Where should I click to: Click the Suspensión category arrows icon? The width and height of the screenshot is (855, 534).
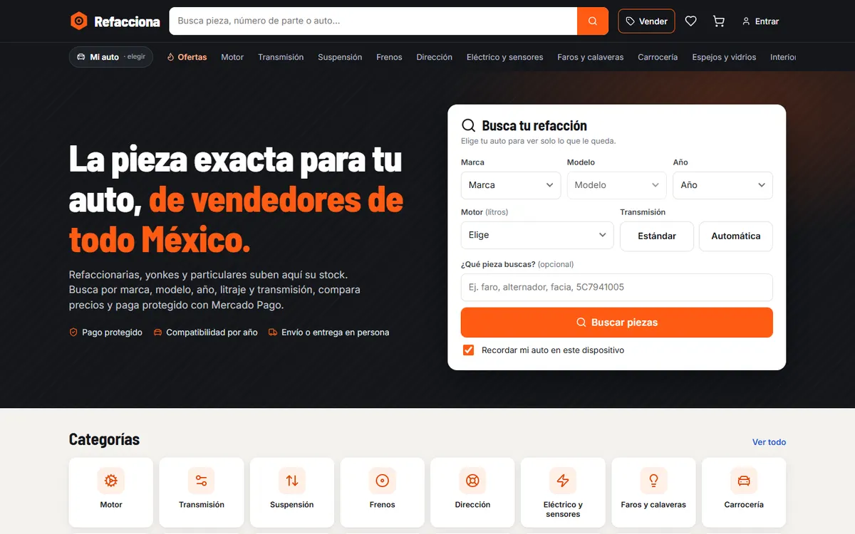[292, 481]
